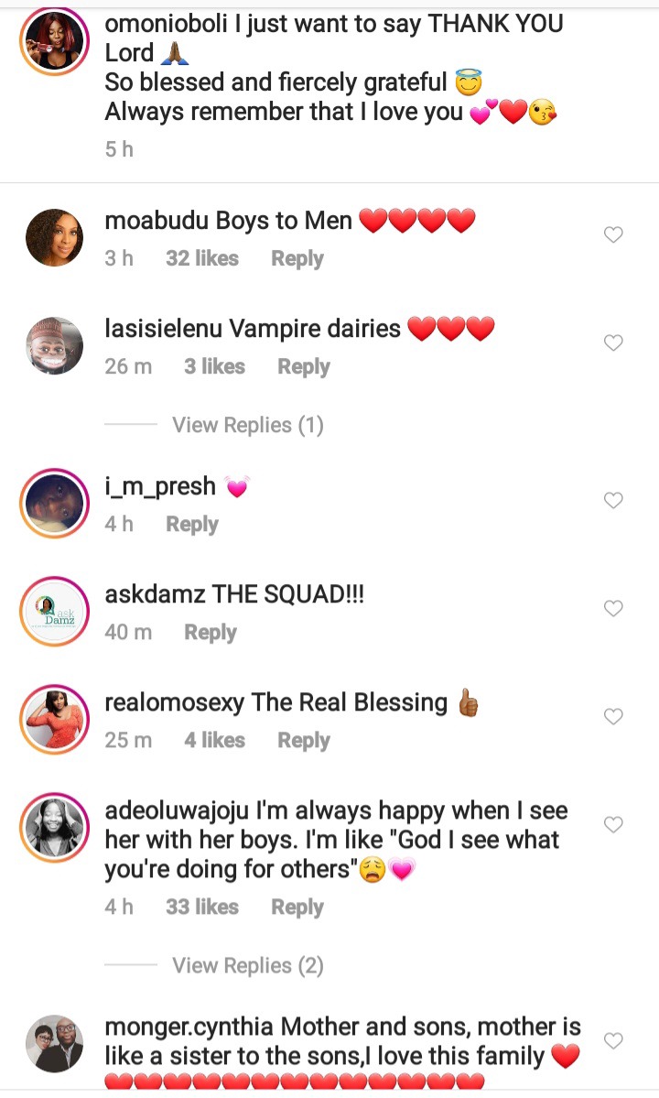View 33 likes on adeoluwajoju's comment
This screenshot has height=1098, width=659.
tap(202, 907)
